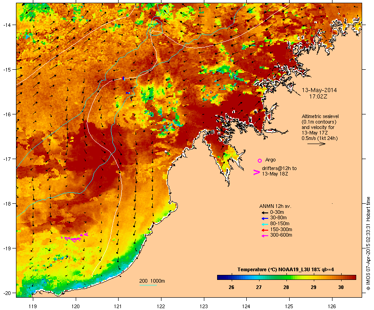374x310 pixels.
Task: Click colorbar tick label 26
Action: click(231, 287)
